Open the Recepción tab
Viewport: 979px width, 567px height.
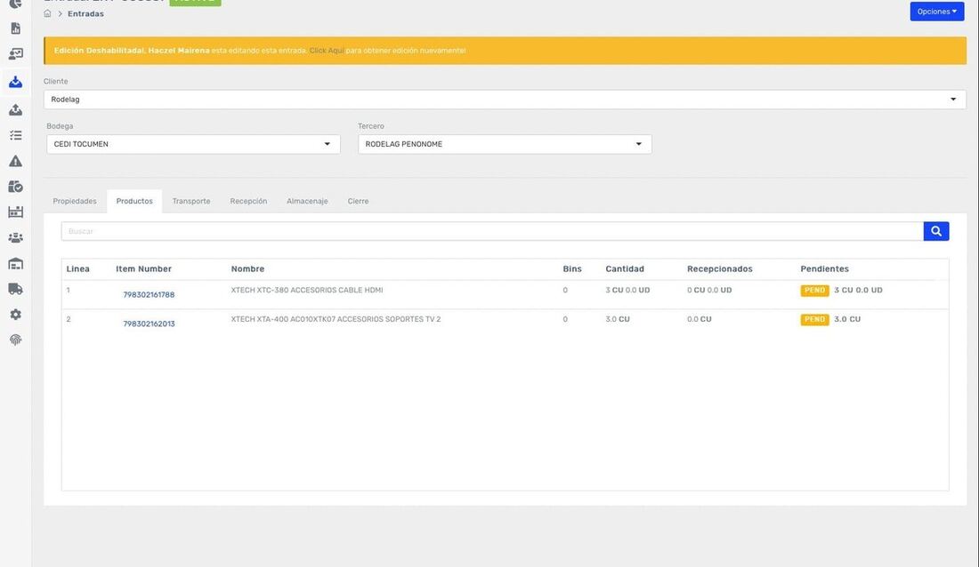tap(248, 202)
